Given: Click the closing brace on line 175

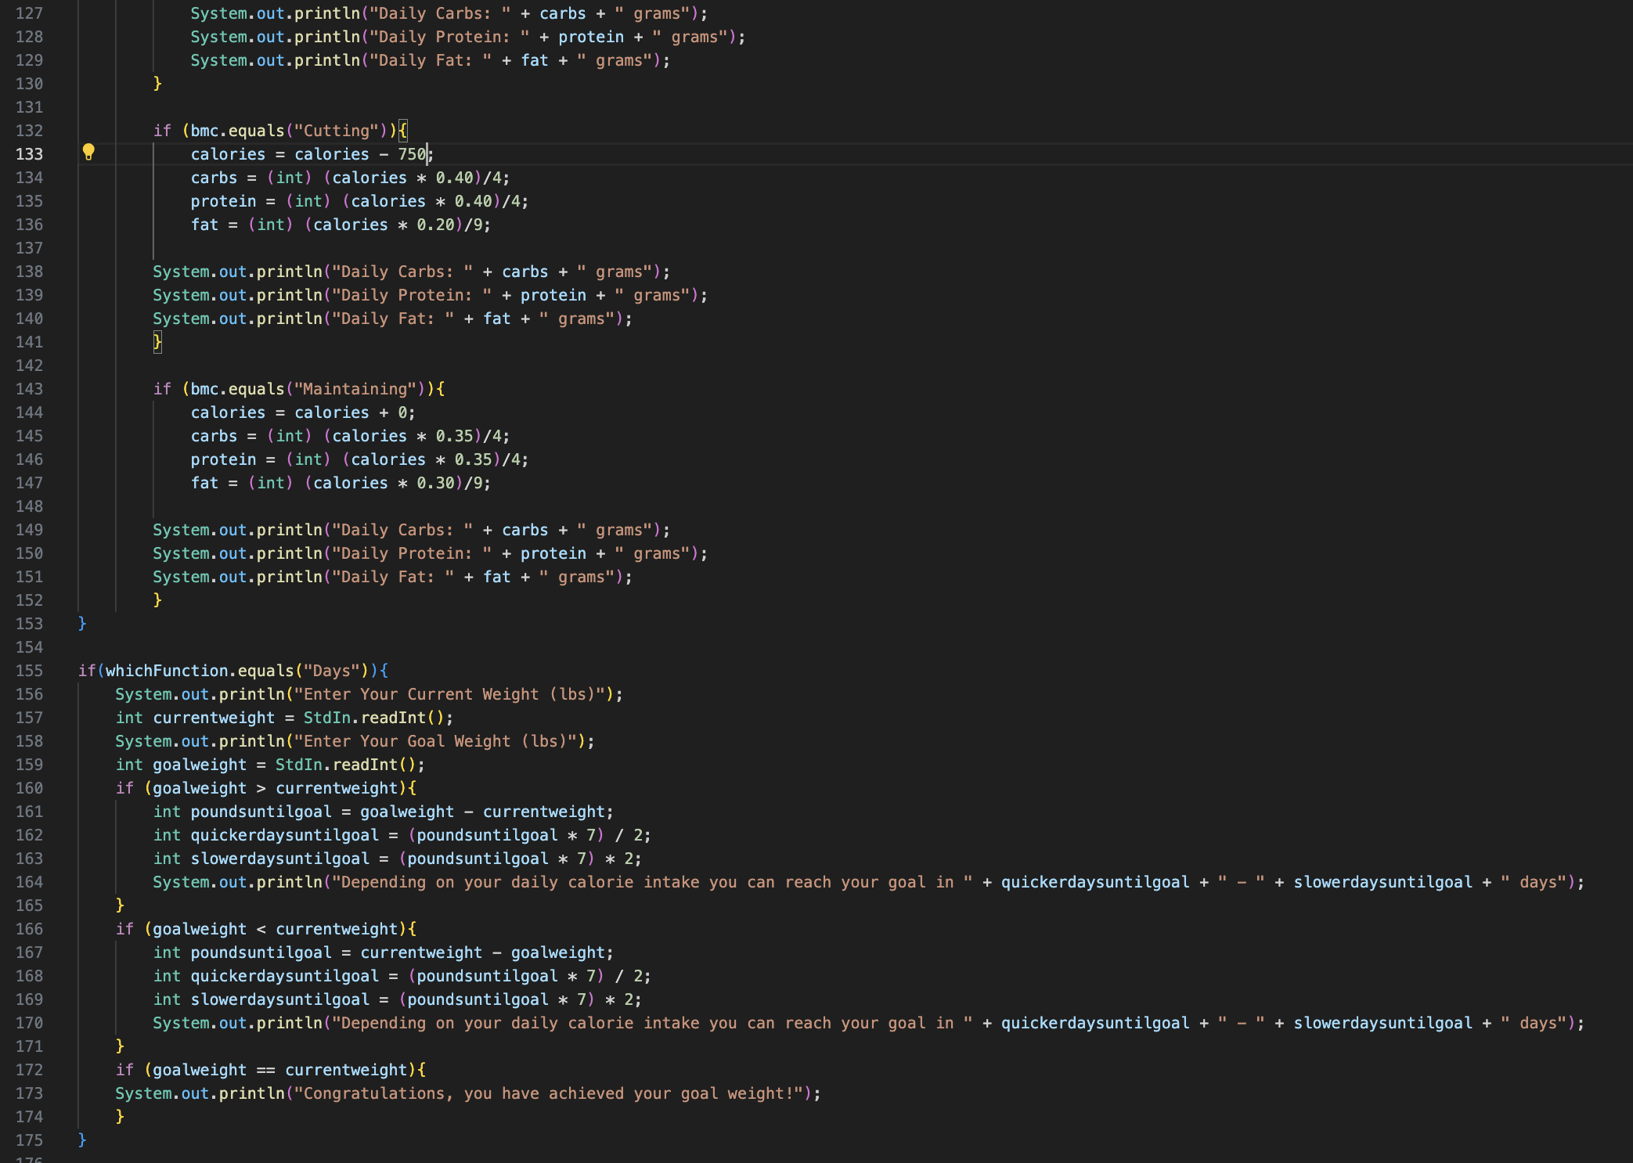Looking at the screenshot, I should coord(82,1140).
